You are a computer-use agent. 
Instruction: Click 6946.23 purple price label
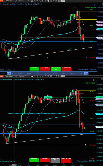(x=100, y=25)
